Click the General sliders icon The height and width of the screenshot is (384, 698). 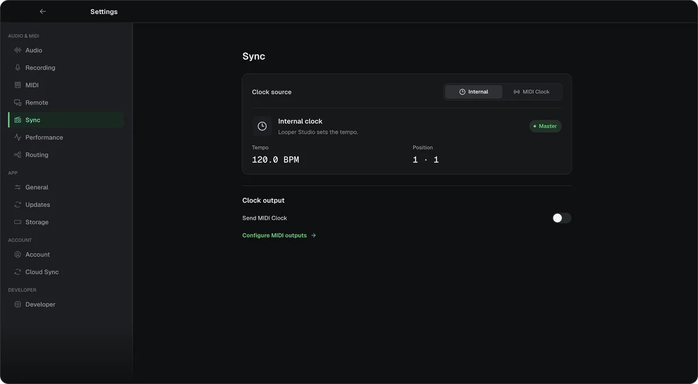pos(17,188)
